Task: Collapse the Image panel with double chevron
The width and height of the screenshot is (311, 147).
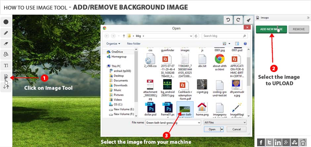Action: (308, 18)
